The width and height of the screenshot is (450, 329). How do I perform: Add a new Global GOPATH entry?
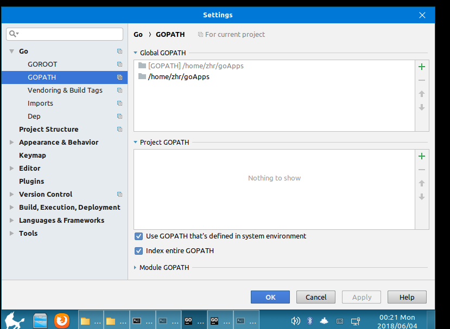coord(422,67)
